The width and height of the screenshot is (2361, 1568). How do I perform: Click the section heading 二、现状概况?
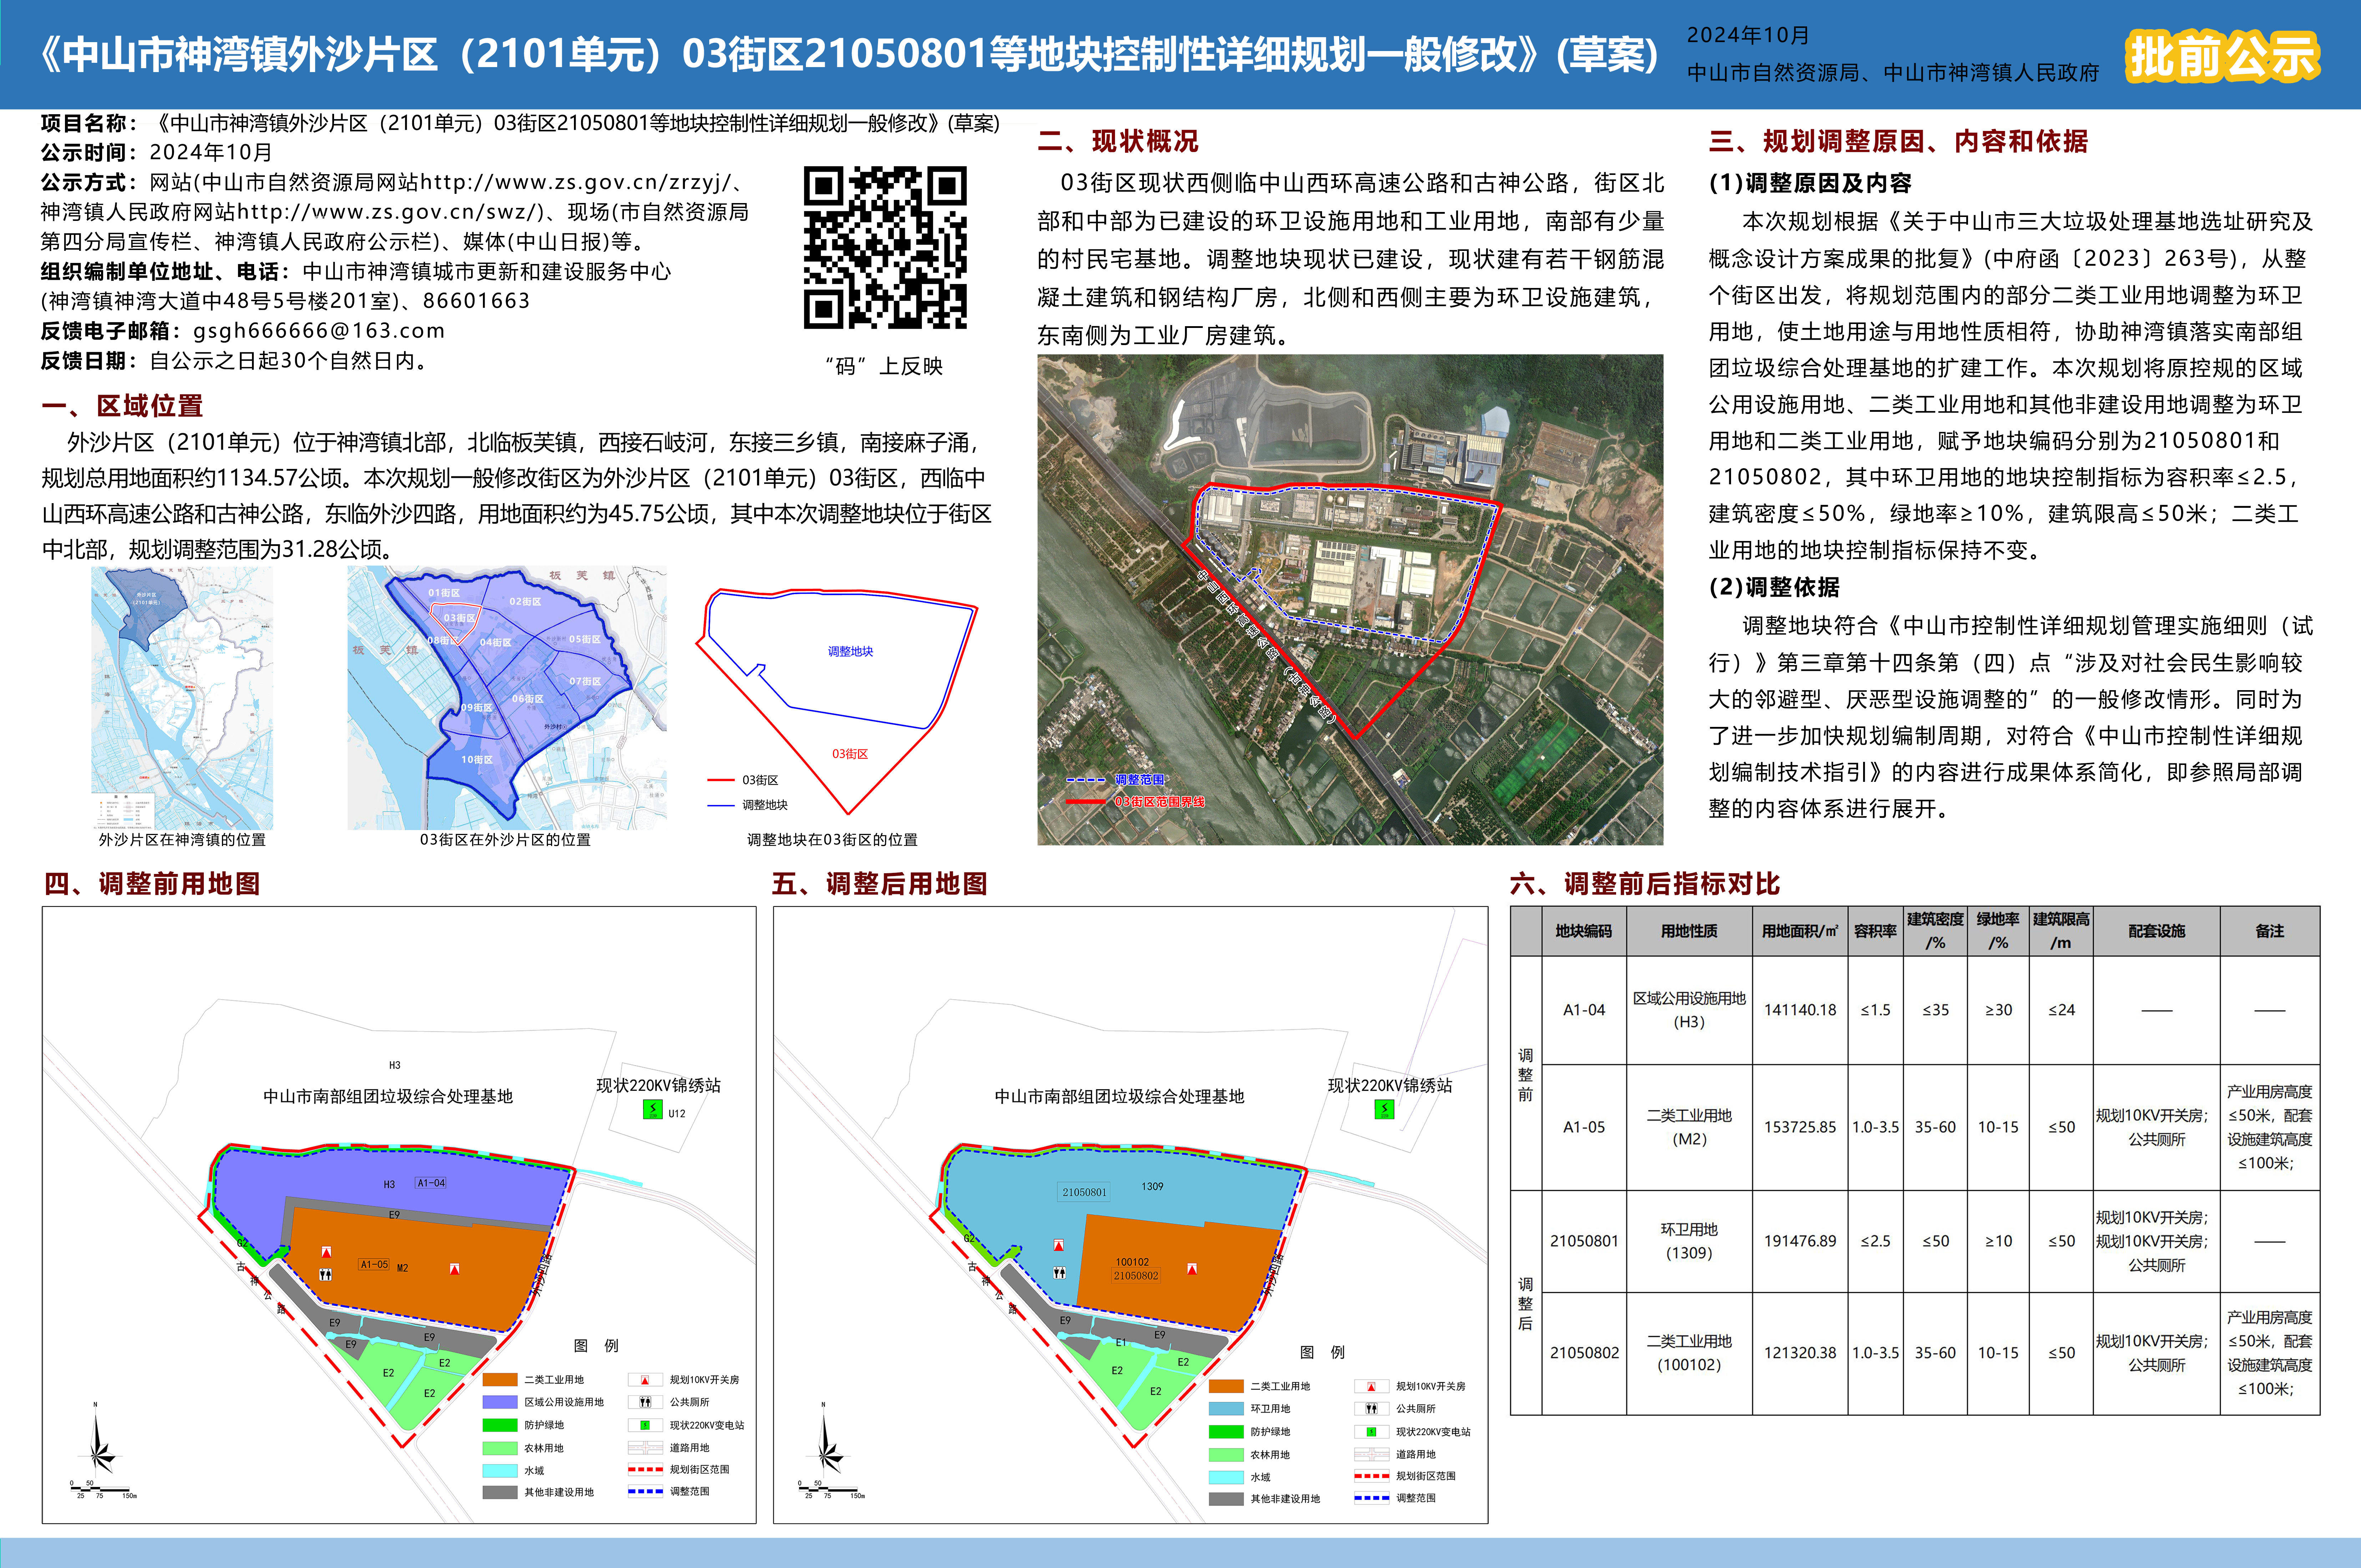[x=1118, y=141]
